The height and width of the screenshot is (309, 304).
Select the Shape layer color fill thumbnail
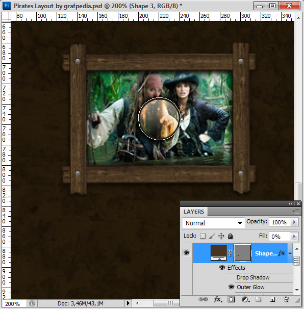point(218,252)
